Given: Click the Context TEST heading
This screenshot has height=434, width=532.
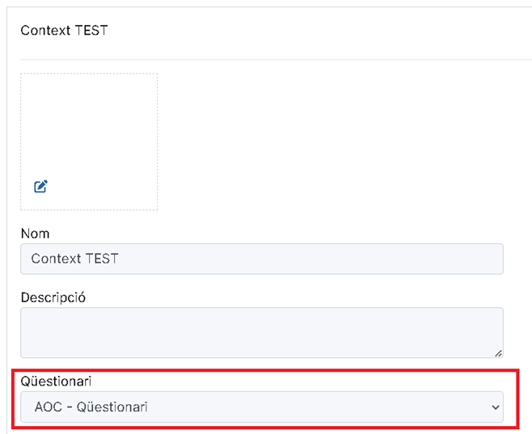Looking at the screenshot, I should 64,31.
